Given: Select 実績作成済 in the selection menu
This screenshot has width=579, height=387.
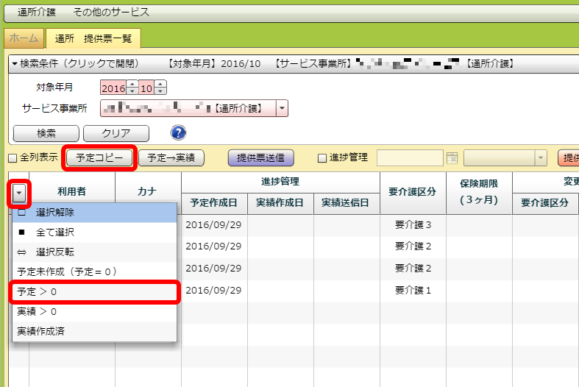Looking at the screenshot, I should (40, 332).
